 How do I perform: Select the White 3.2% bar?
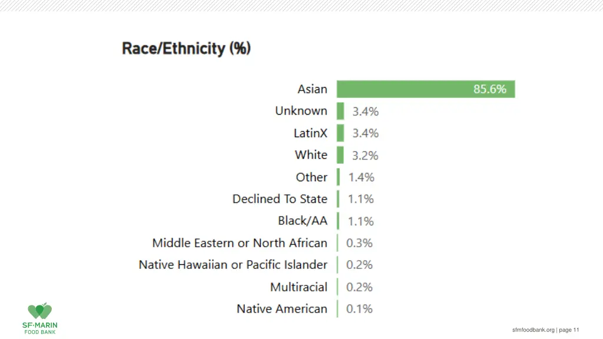coord(340,155)
